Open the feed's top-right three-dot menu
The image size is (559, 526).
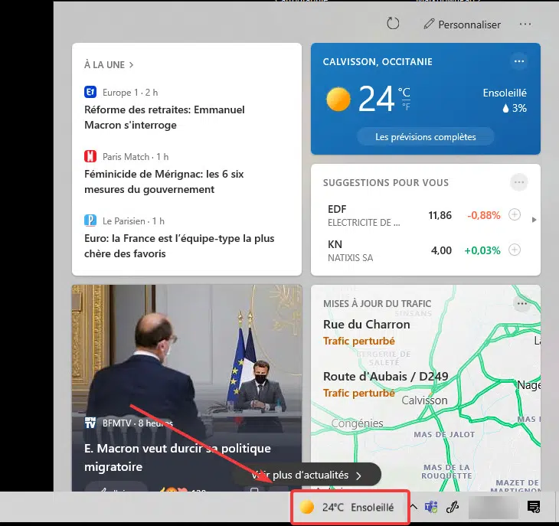pos(525,25)
